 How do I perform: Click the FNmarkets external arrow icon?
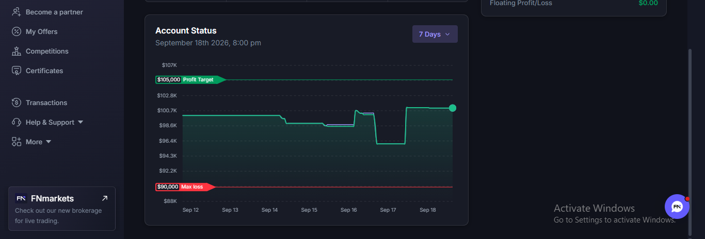click(x=105, y=198)
